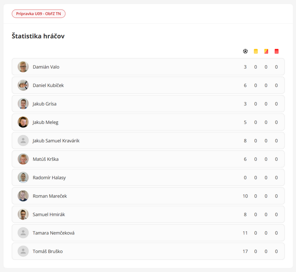Image resolution: width=296 pixels, height=272 pixels.
Task: Open Matúš Krška's player row
Action: 46,159
